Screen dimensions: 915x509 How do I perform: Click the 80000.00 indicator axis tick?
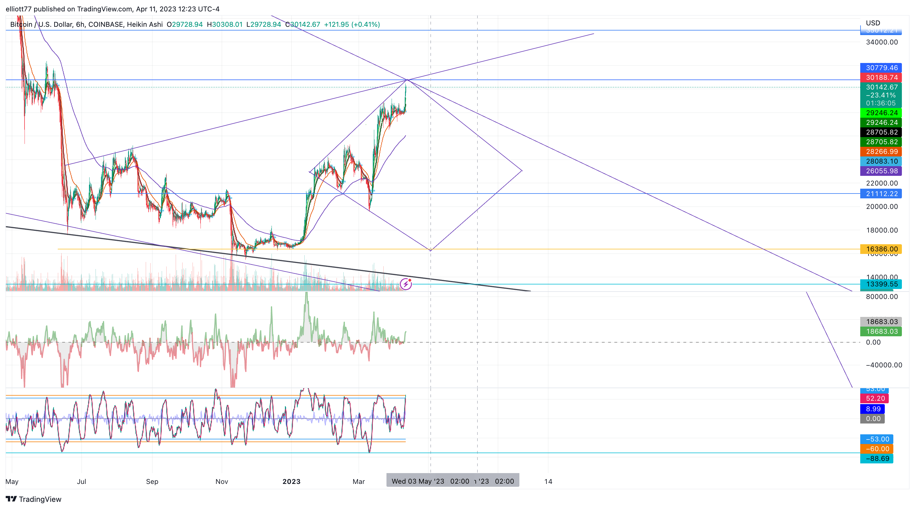pos(882,296)
